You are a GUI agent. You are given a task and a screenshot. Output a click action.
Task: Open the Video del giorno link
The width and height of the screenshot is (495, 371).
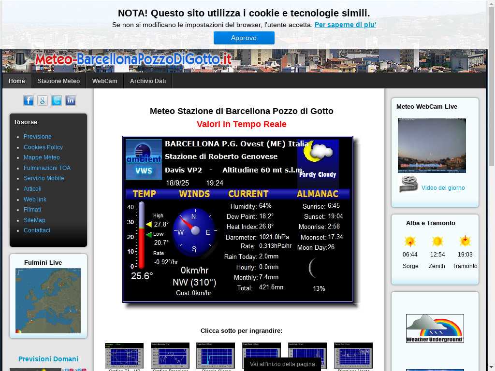click(x=443, y=188)
